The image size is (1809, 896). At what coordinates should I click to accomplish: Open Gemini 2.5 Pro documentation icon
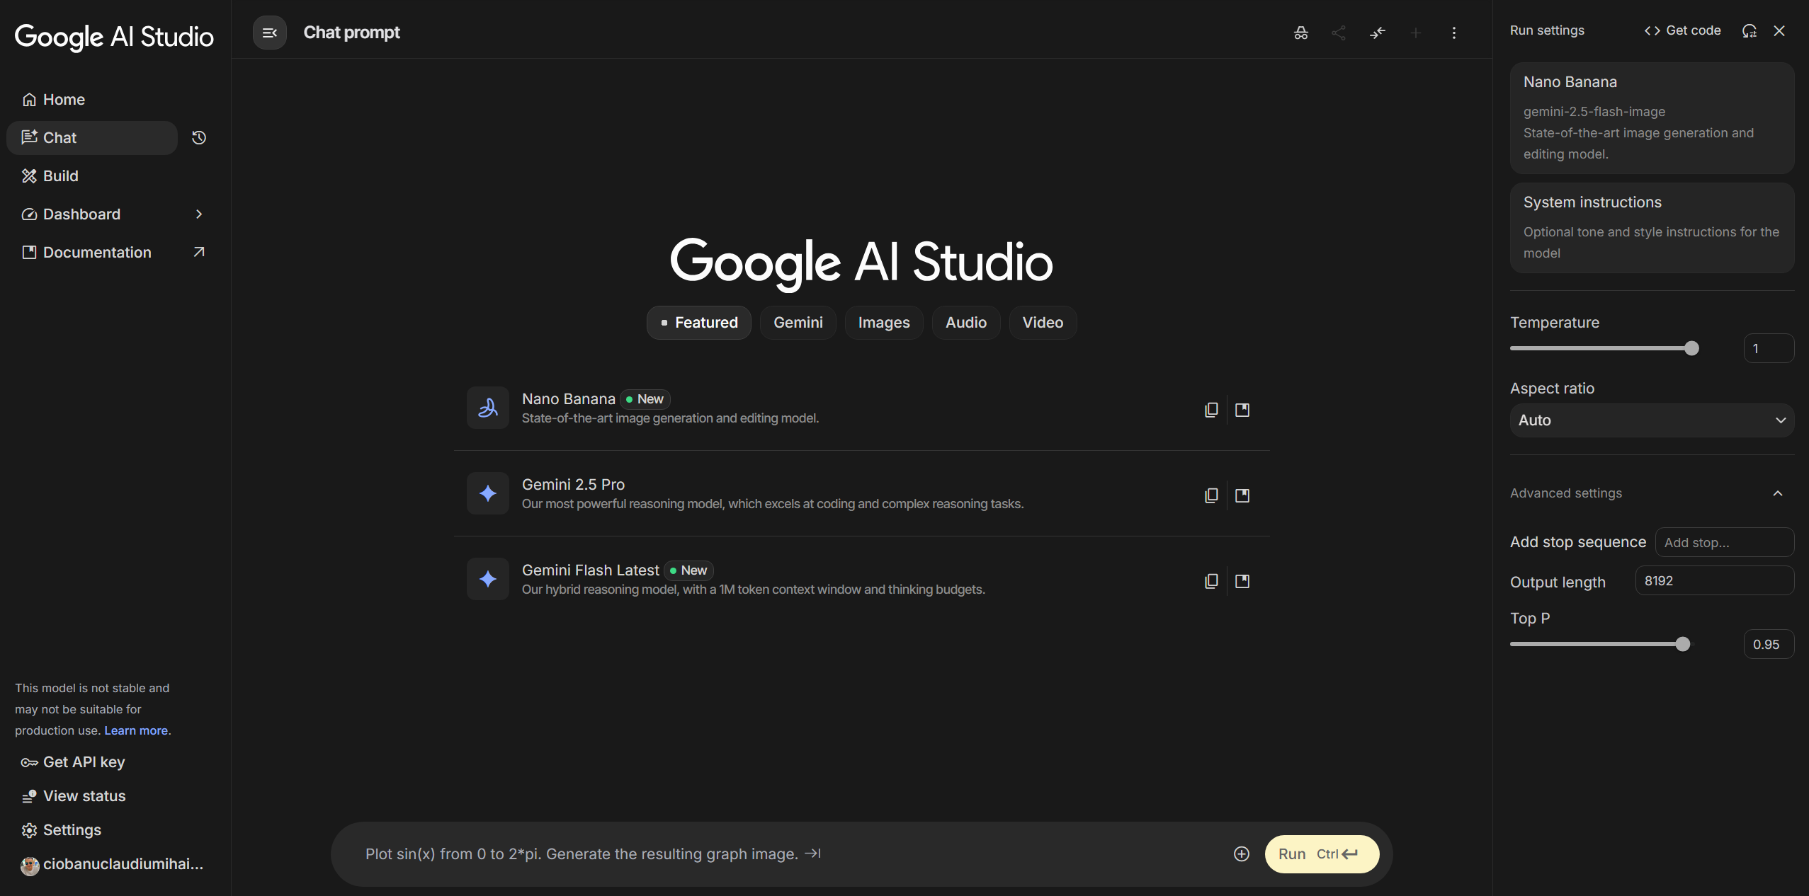click(x=1242, y=495)
